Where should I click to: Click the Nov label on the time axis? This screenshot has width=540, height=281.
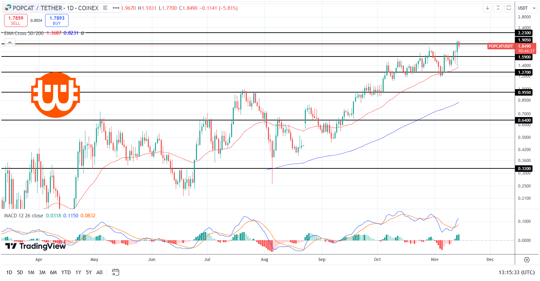pyautogui.click(x=435, y=260)
